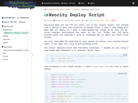Click the calendar icon by date
The height and width of the screenshot is (103, 138).
click(x=54, y=20)
